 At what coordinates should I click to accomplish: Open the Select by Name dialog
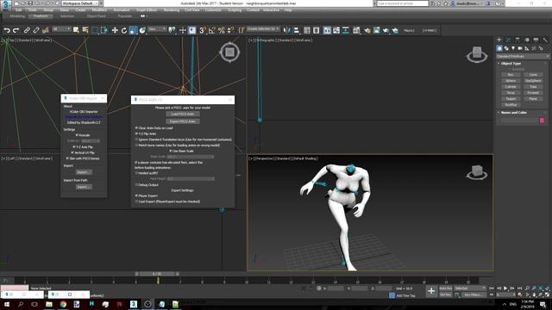pyautogui.click(x=85, y=31)
